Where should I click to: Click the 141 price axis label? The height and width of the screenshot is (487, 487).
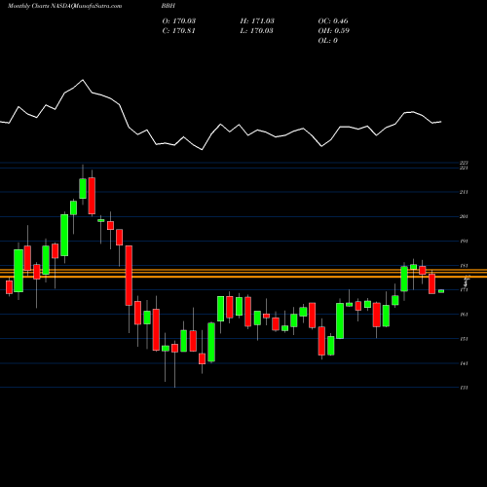pyautogui.click(x=464, y=363)
